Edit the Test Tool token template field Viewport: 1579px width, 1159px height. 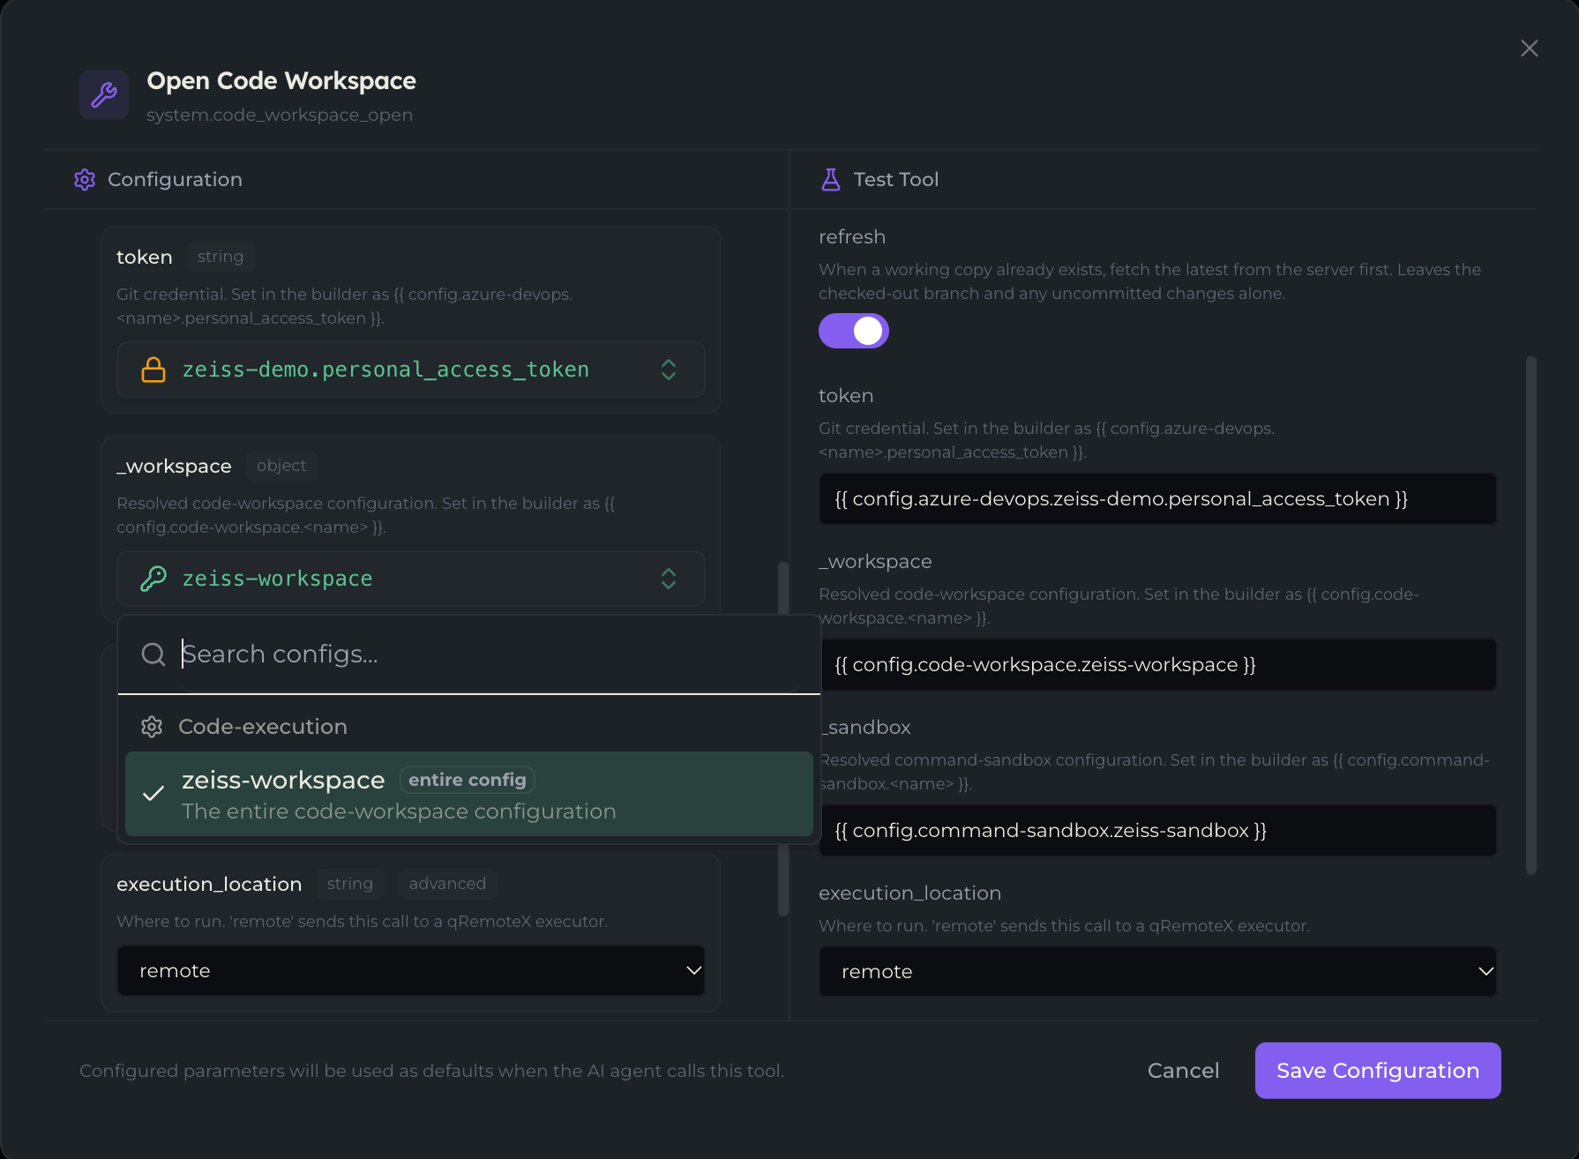(1157, 499)
